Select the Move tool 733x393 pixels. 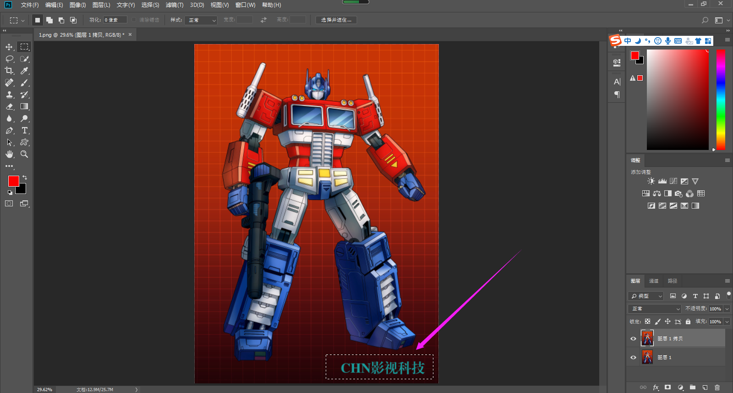(9, 47)
